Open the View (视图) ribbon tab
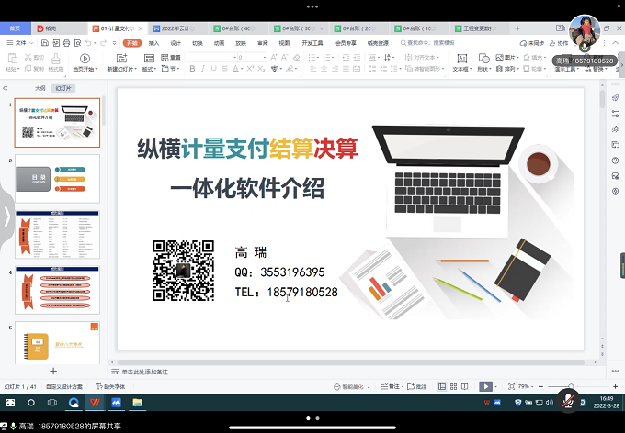 click(x=284, y=43)
